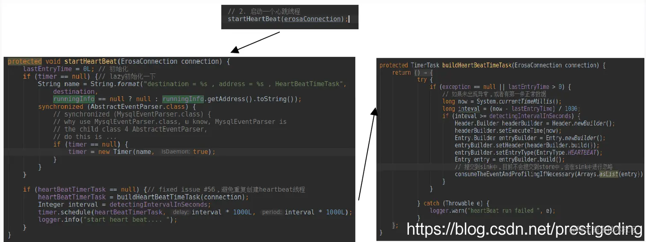The height and width of the screenshot is (242, 646).
Task: Click '// the child class 4 AbstractEventParser,' comment
Action: (130, 129)
